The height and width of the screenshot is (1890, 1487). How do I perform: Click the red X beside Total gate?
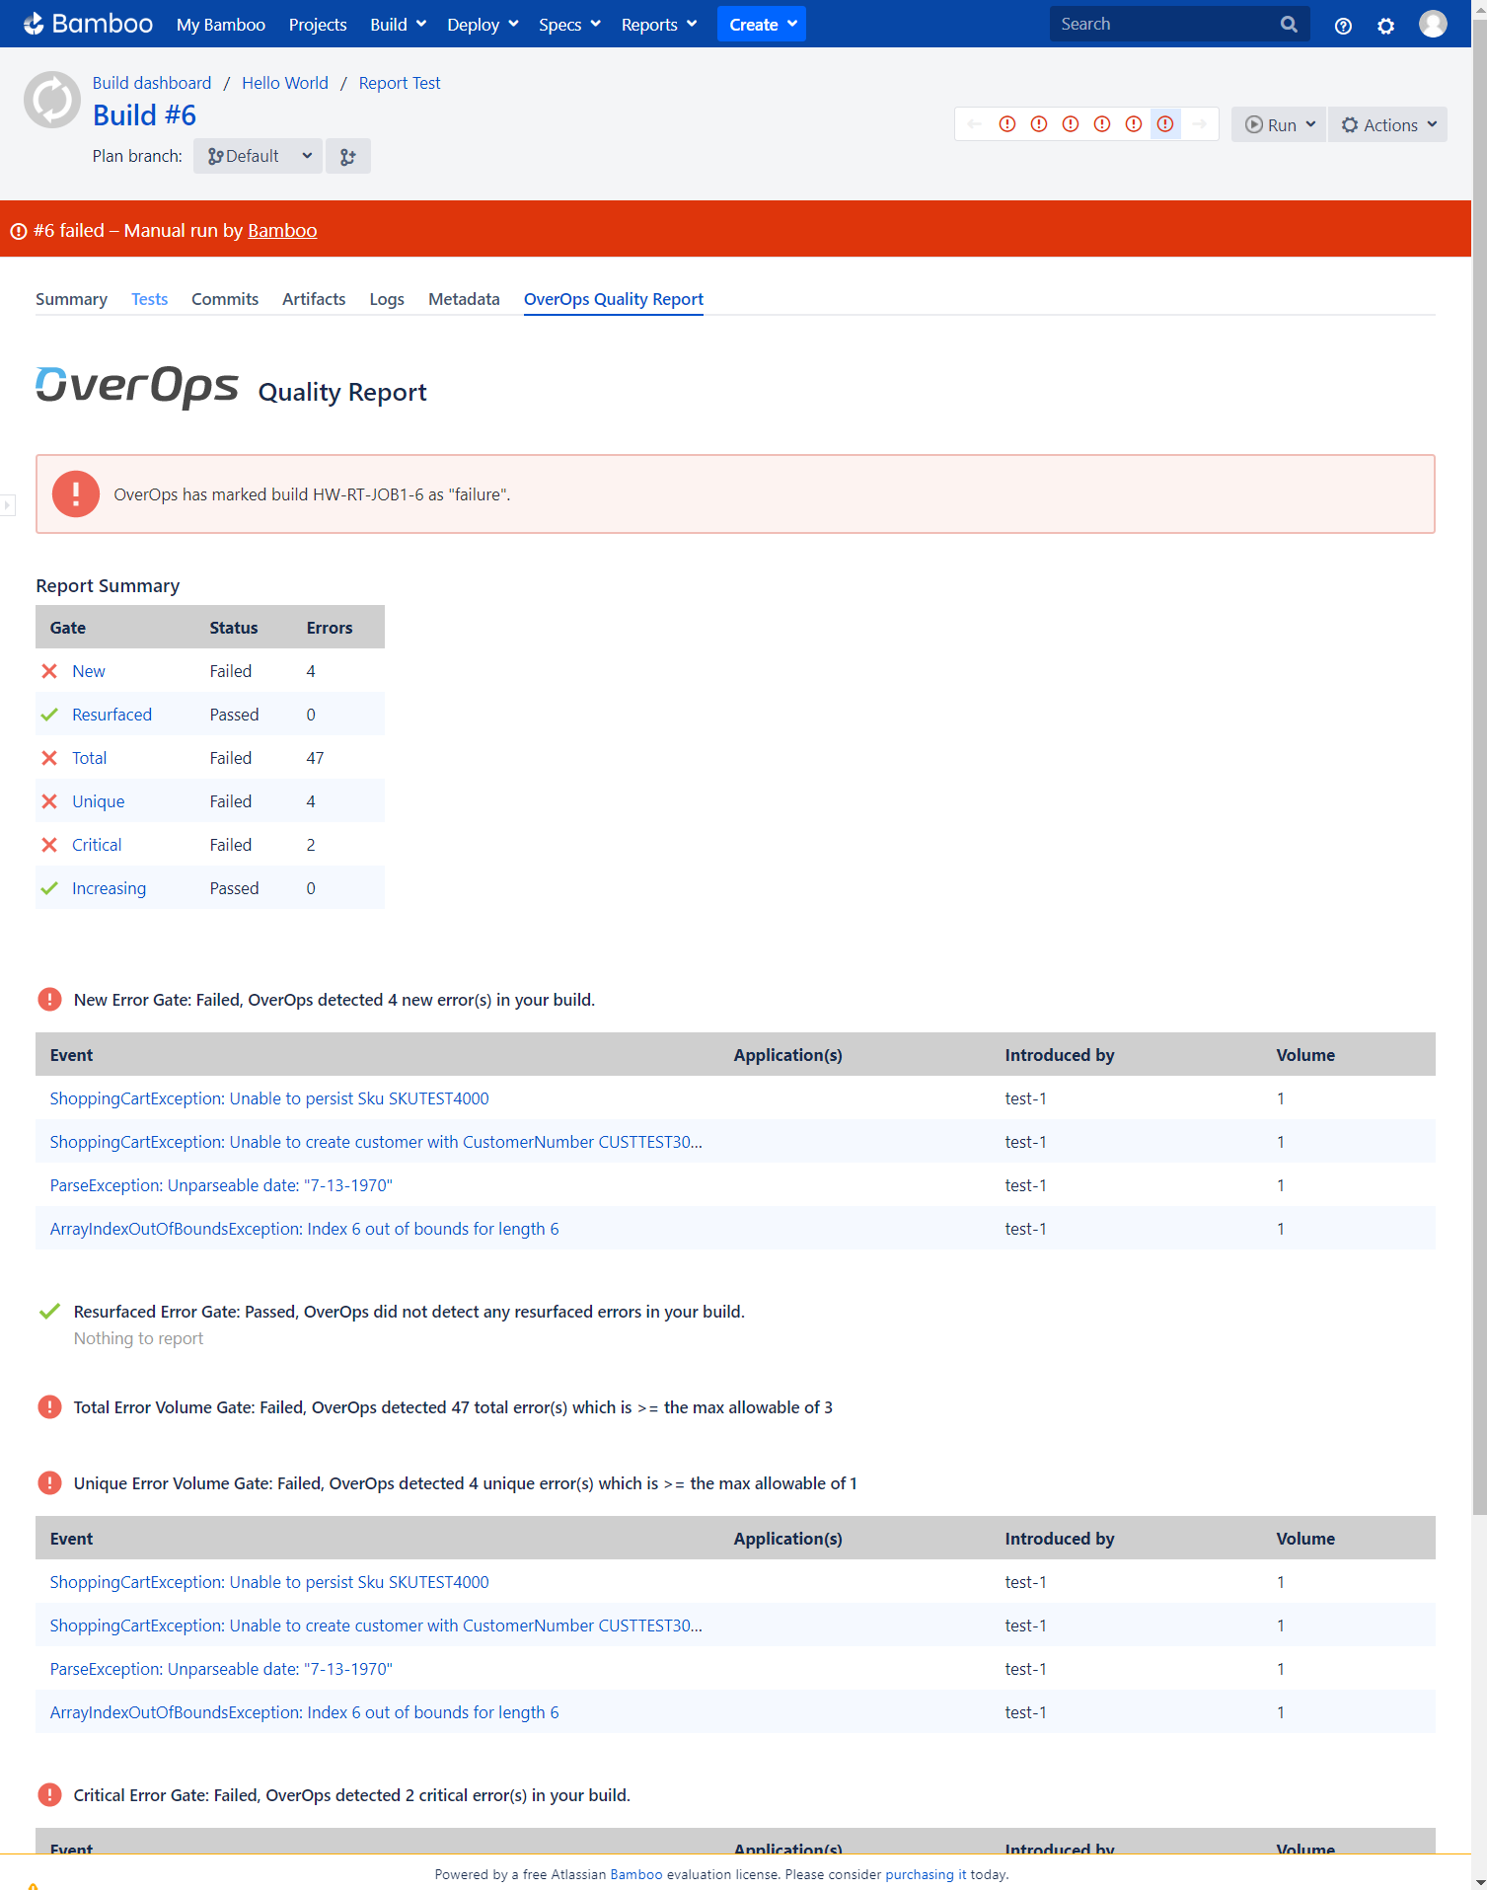click(x=49, y=758)
